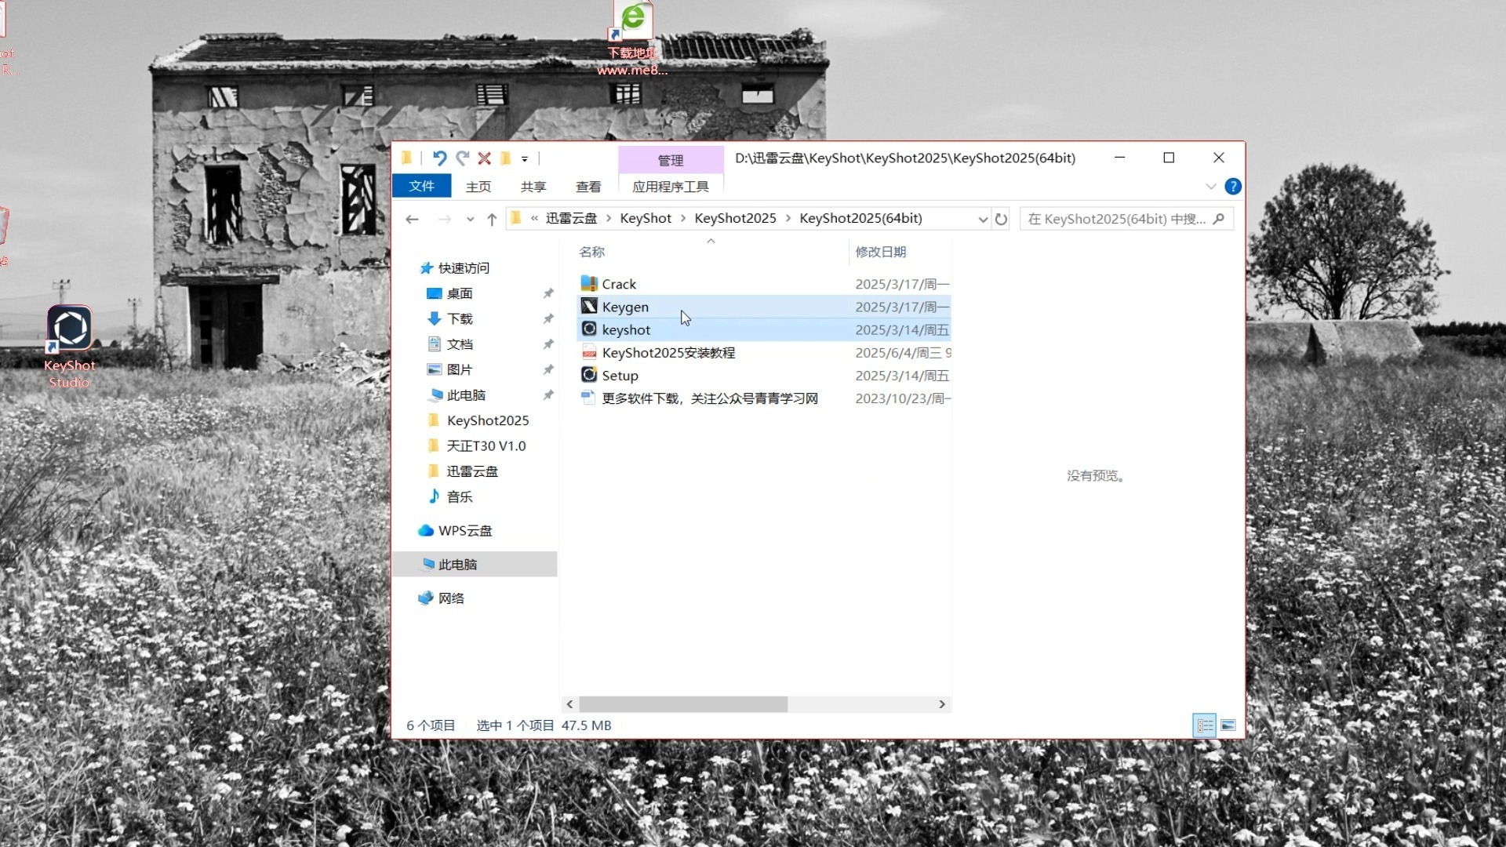Open 文档 in quick access
1506x847 pixels.
pos(460,344)
